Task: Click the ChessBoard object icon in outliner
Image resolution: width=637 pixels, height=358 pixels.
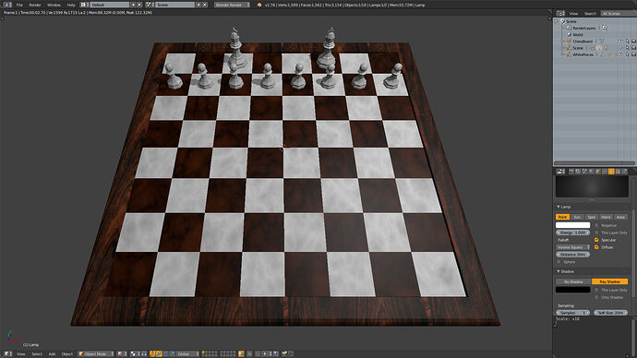Action: tap(570, 41)
